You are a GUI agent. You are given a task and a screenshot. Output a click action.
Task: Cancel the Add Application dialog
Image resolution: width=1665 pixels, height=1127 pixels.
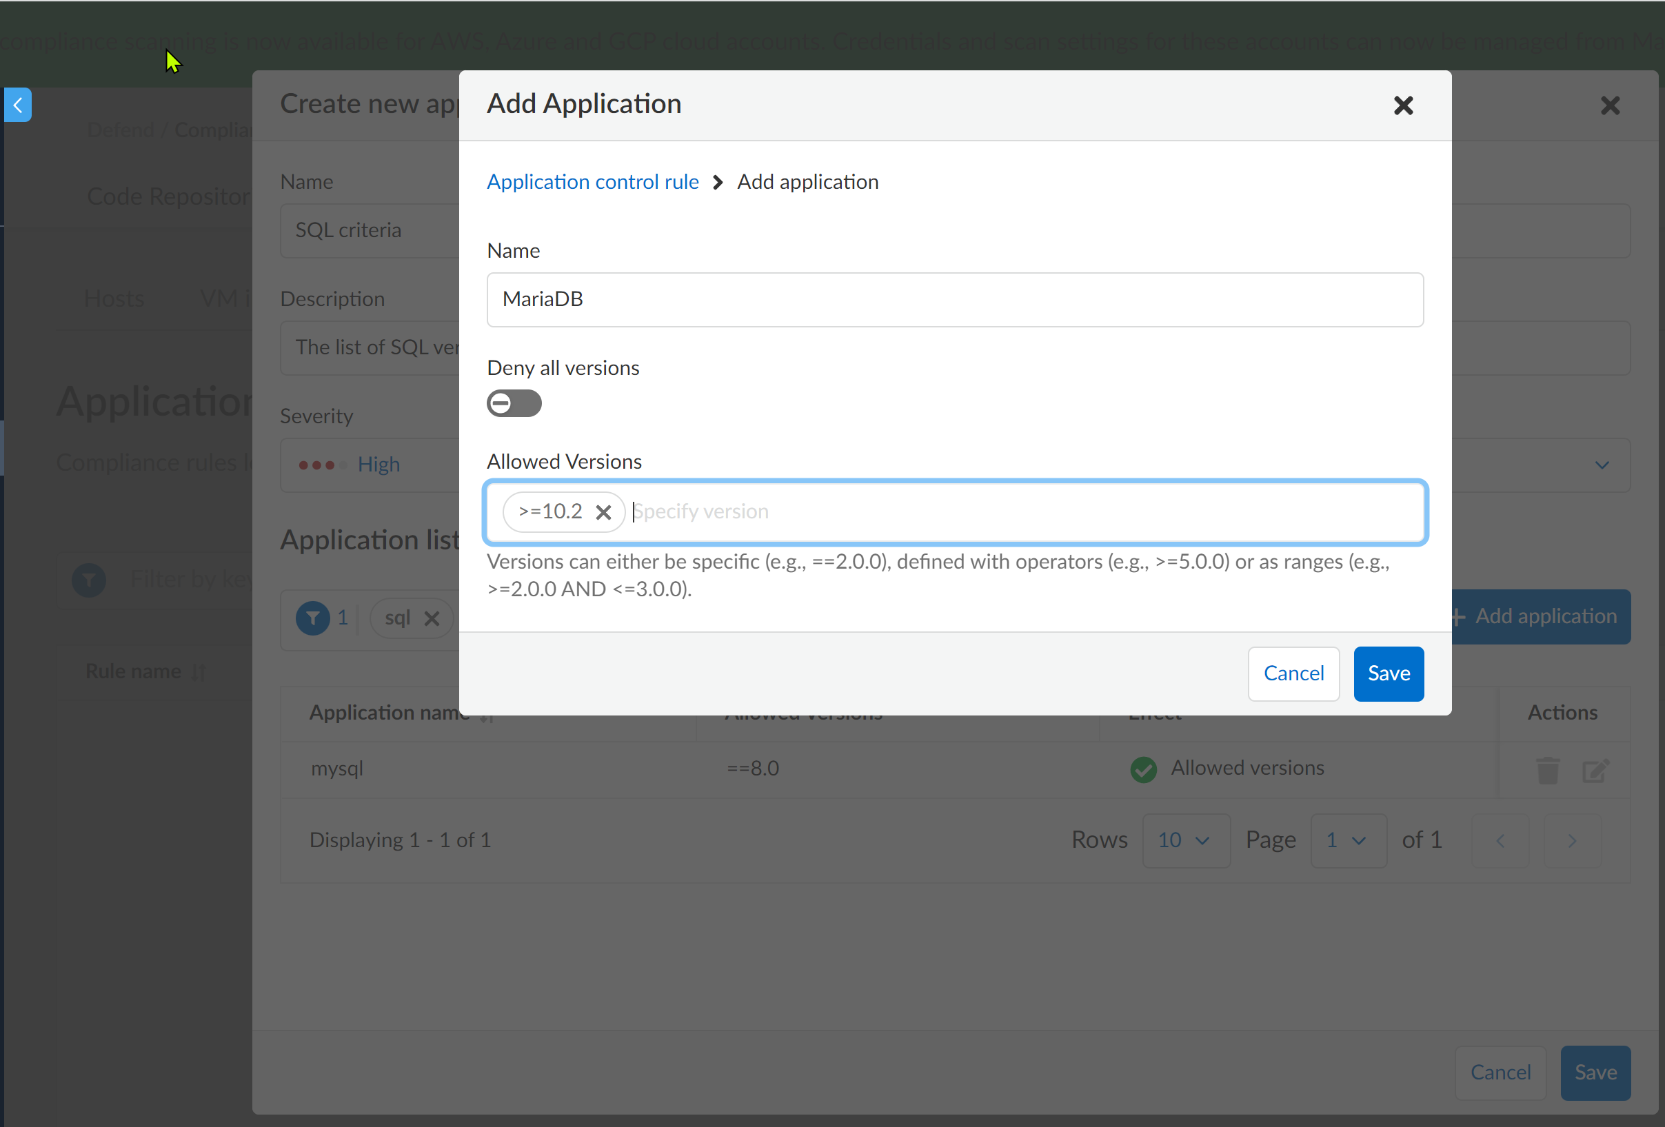coord(1293,673)
